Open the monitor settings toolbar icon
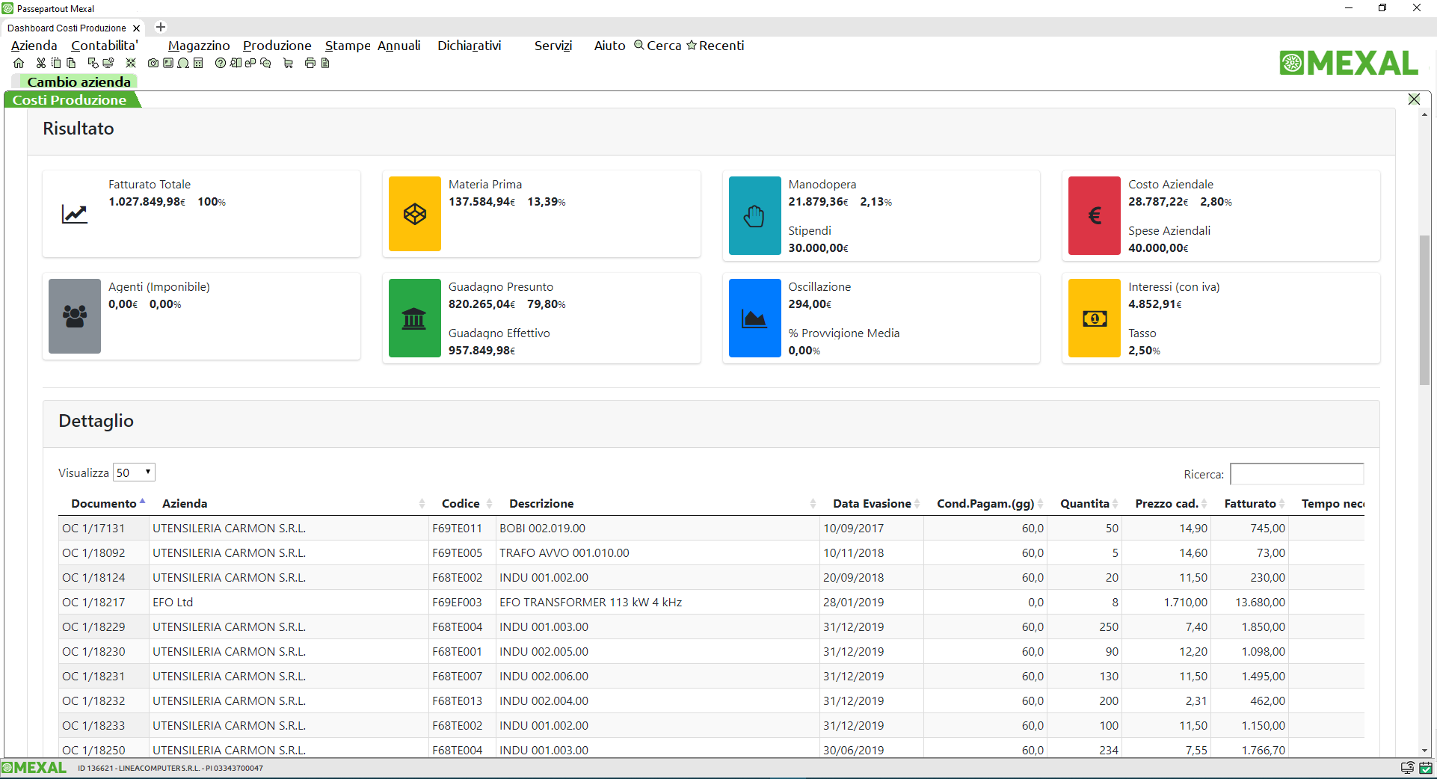 [108, 64]
